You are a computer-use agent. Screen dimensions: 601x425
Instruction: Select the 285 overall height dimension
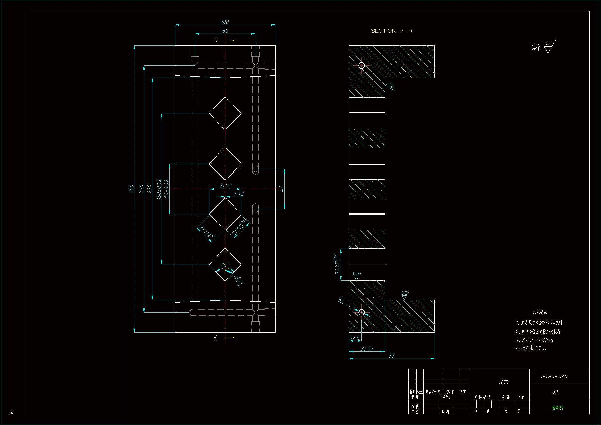click(x=131, y=189)
